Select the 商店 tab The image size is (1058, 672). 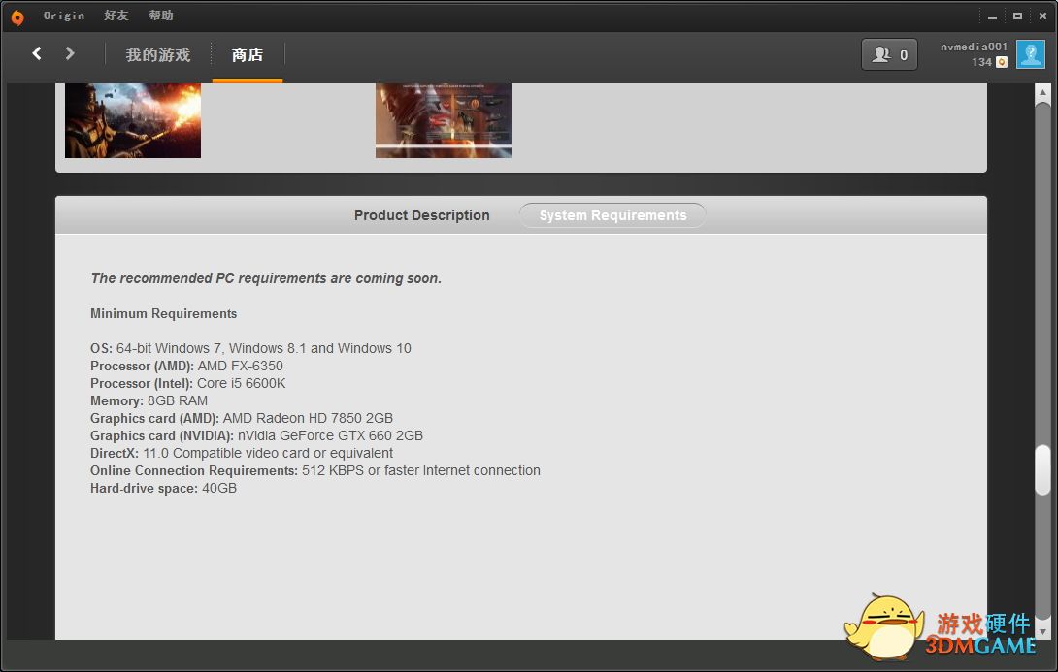tap(248, 55)
